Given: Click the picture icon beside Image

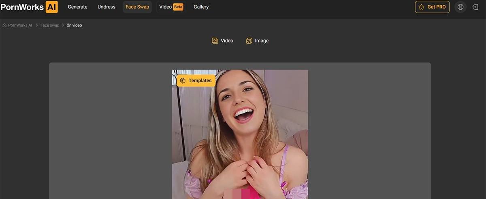Looking at the screenshot, I should pos(249,41).
